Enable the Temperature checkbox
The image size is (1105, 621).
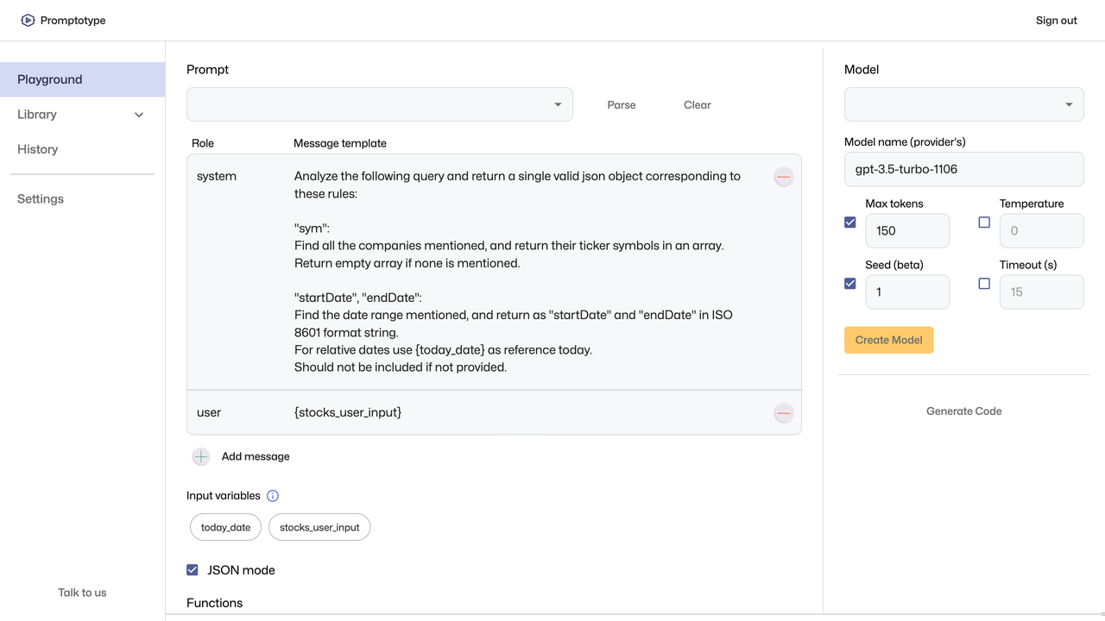click(984, 223)
